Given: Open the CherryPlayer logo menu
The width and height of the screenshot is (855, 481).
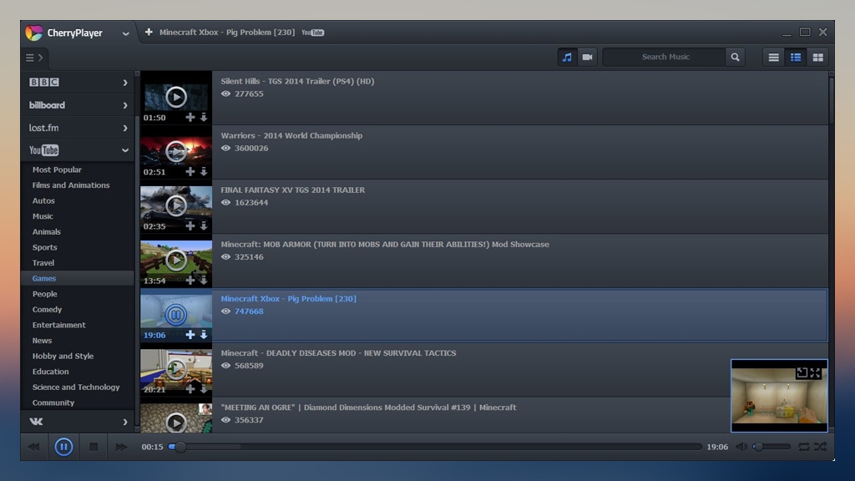Looking at the screenshot, I should [x=33, y=33].
